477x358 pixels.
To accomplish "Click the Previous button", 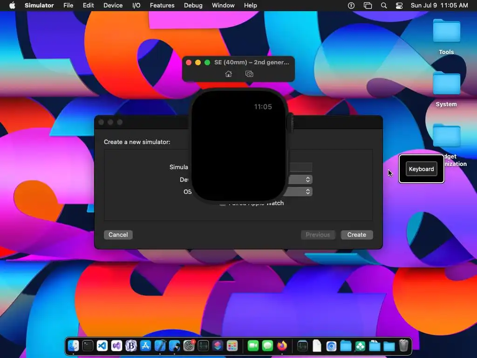I will coord(318,235).
